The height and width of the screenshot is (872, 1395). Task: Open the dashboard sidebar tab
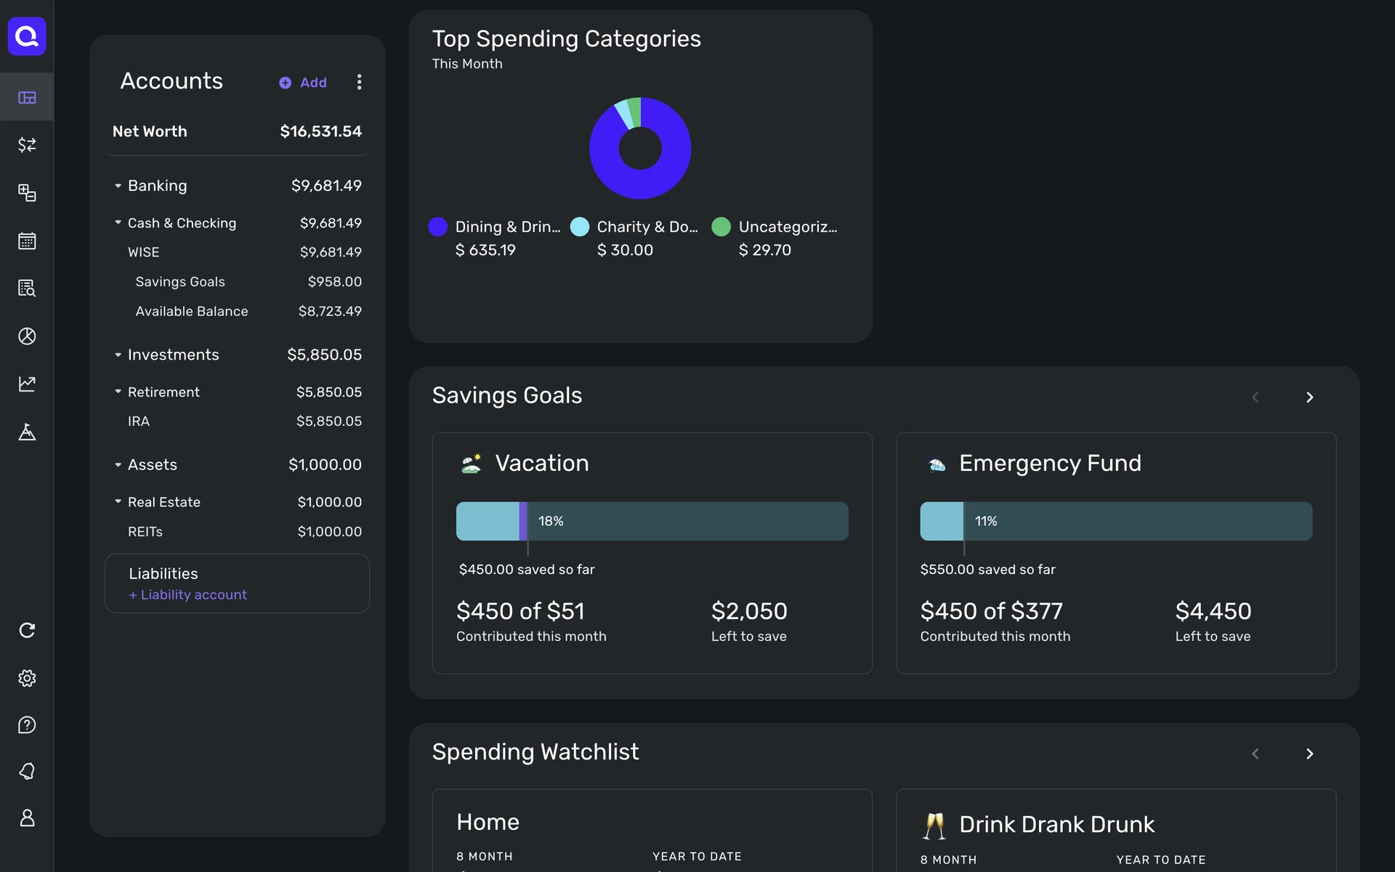click(x=27, y=97)
